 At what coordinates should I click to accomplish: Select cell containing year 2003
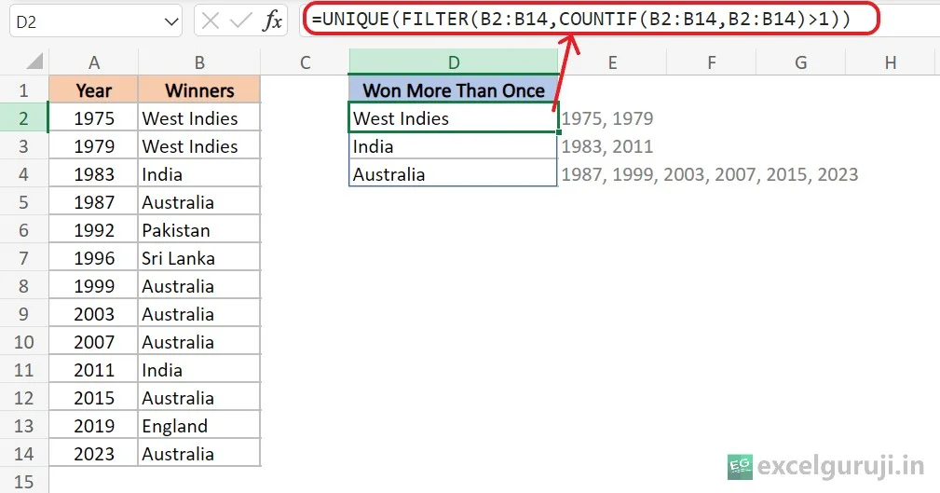(x=93, y=314)
